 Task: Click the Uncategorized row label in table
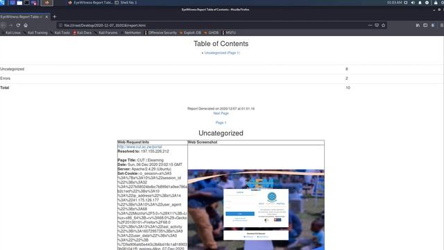click(12, 69)
